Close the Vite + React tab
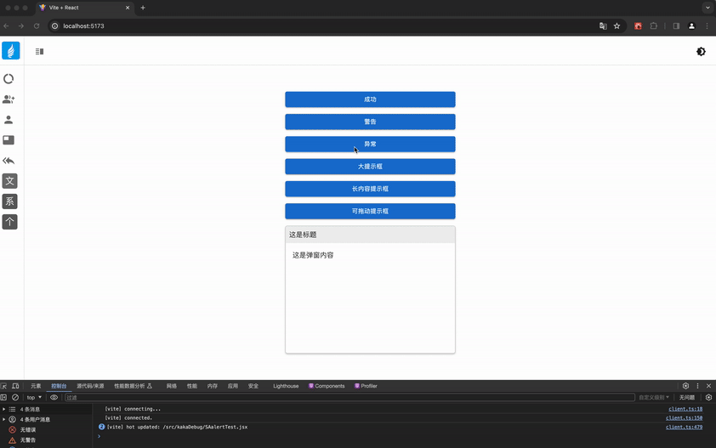 pyautogui.click(x=128, y=8)
